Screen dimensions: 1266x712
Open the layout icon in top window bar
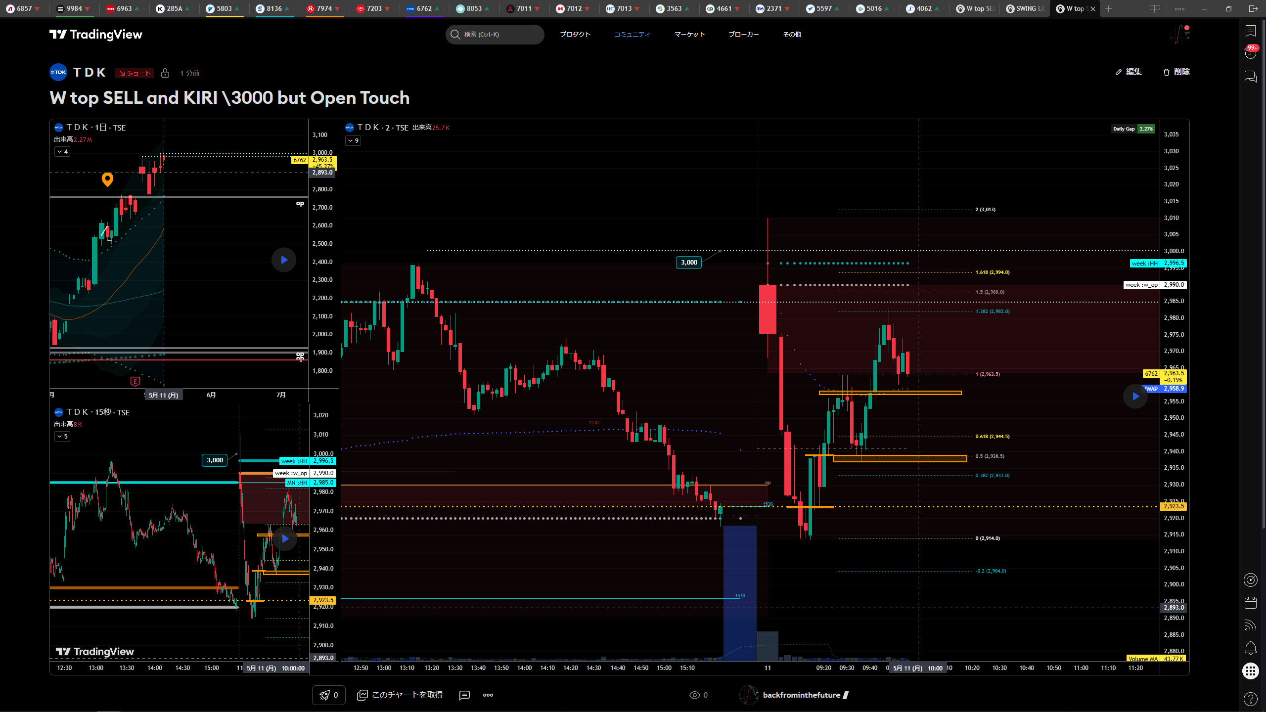[x=1154, y=8]
